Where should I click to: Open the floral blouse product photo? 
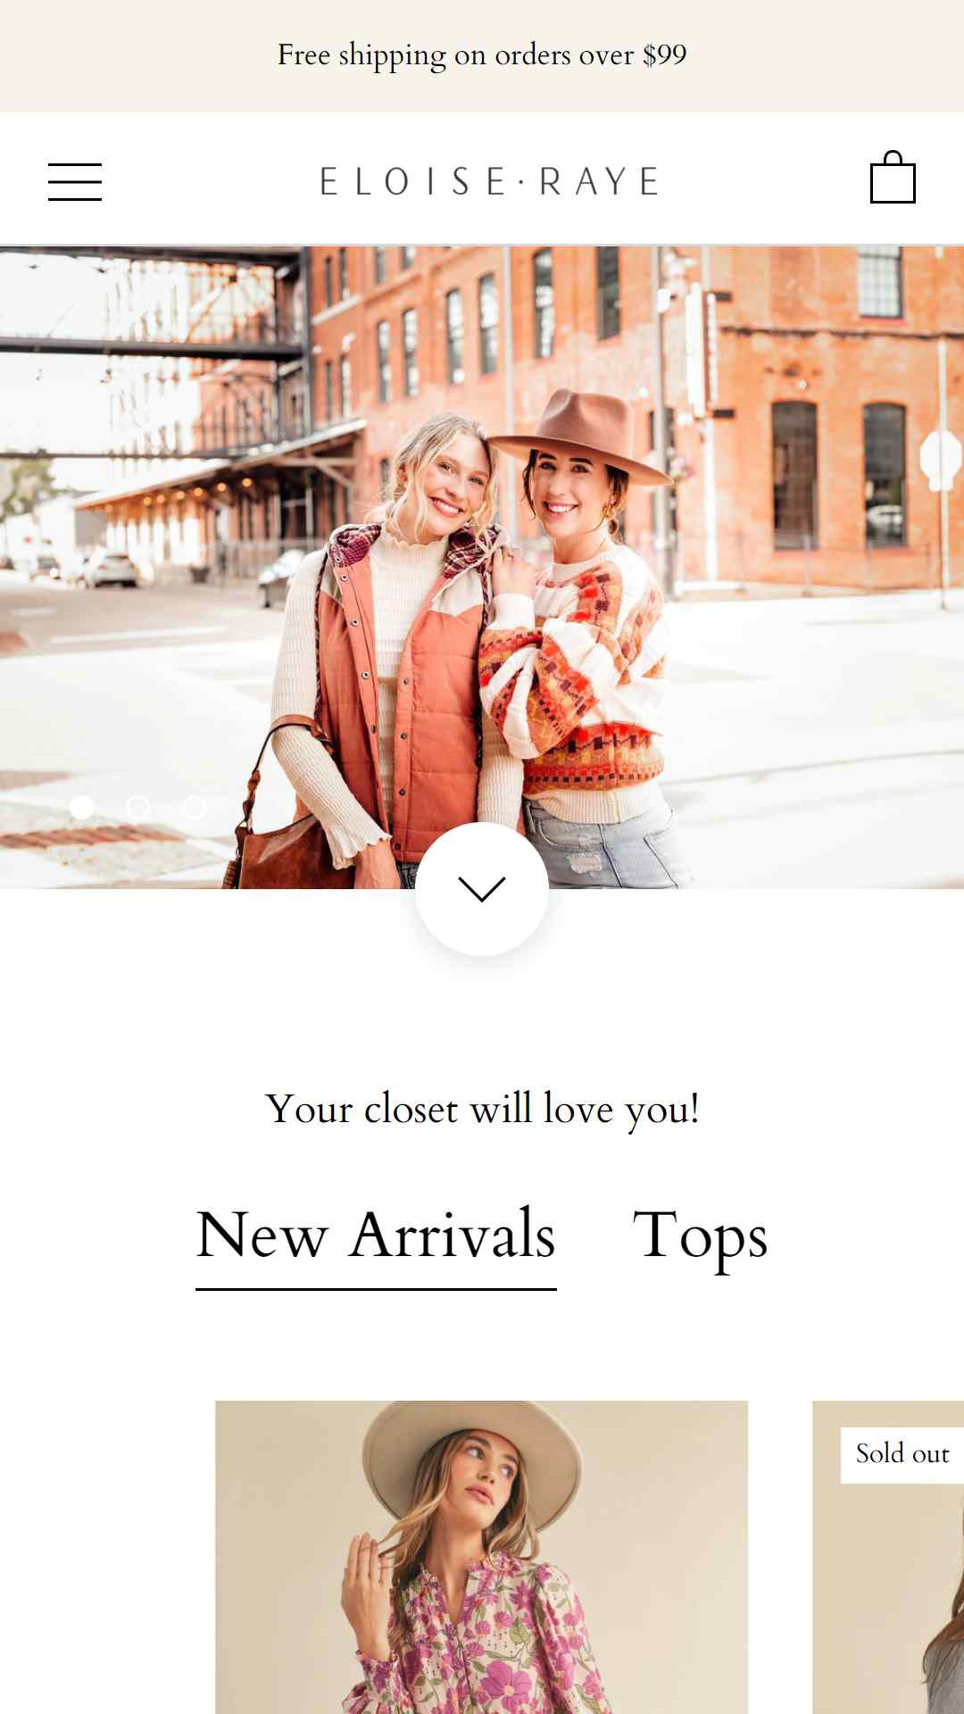(481, 1557)
